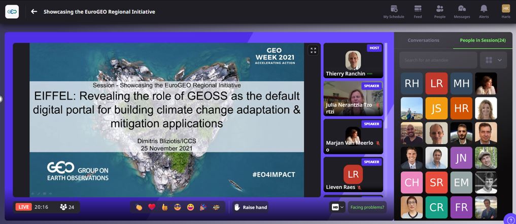516x224 pixels.
Task: Send the WOW reaction
Action: tap(216, 207)
